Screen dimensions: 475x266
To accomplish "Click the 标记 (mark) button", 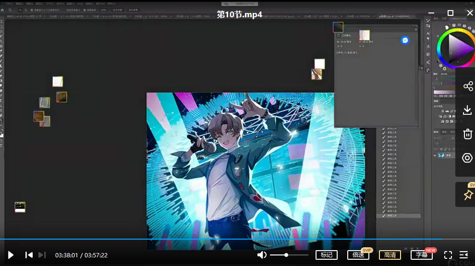I will click(x=326, y=255).
